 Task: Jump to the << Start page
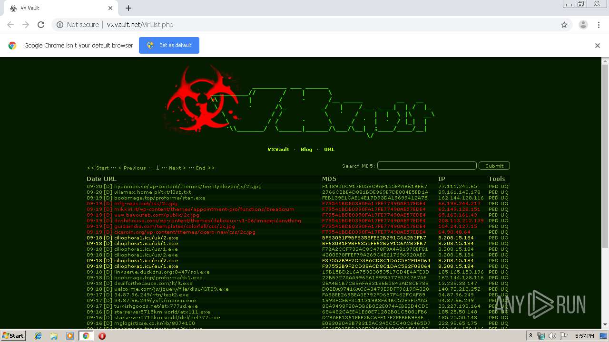(98, 168)
